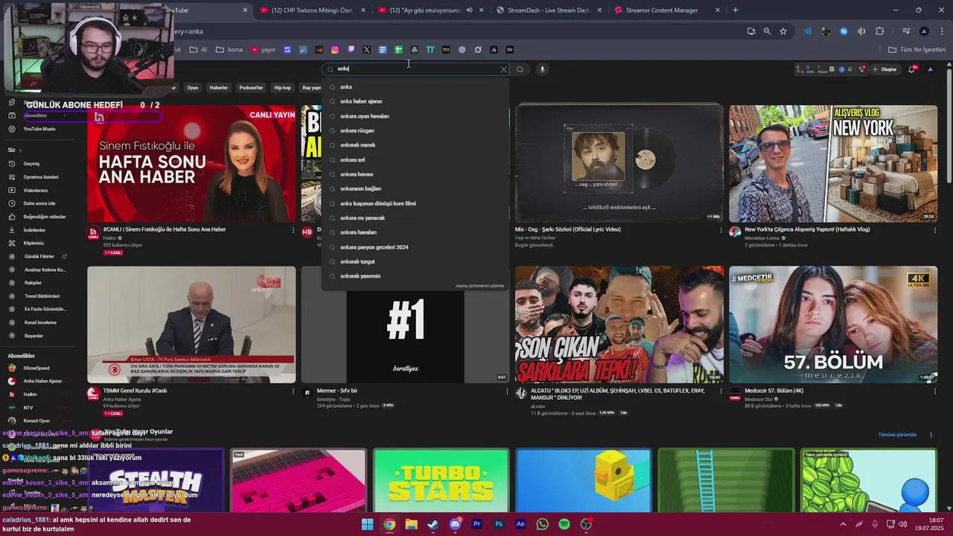953x536 pixels.
Task: Open the borsa bookmark folder
Action: 229,50
